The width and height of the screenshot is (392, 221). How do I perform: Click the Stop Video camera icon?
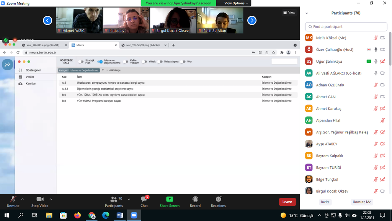tap(40, 200)
